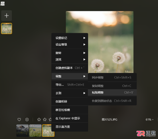Click the circled X reject icon
This screenshot has height=139, width=158.
[x=27, y=120]
